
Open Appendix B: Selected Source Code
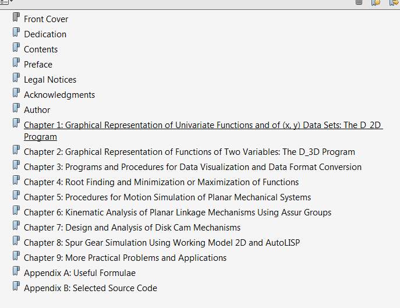coord(90,288)
